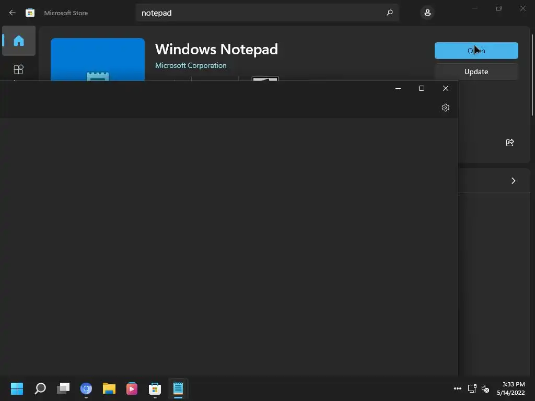
Task: Click the Microsoft Store logo icon
Action: (30, 13)
